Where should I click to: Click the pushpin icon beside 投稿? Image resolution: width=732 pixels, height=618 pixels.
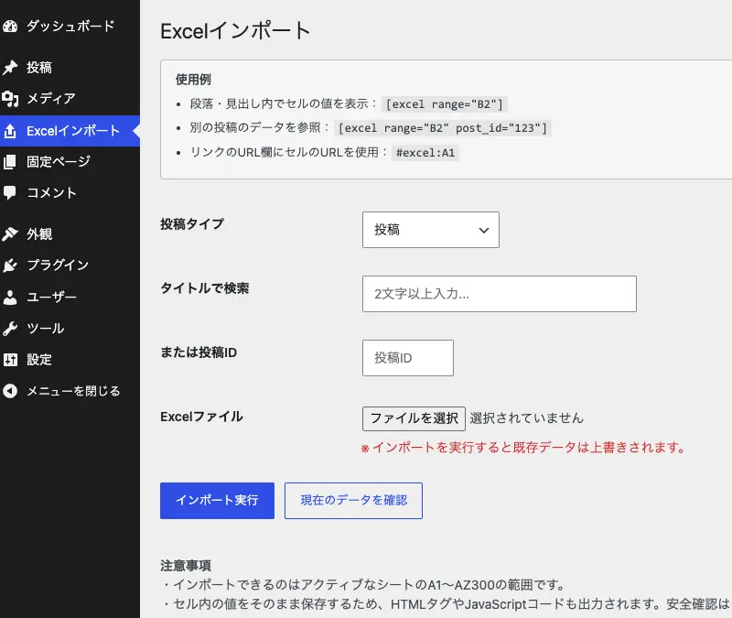(x=10, y=67)
